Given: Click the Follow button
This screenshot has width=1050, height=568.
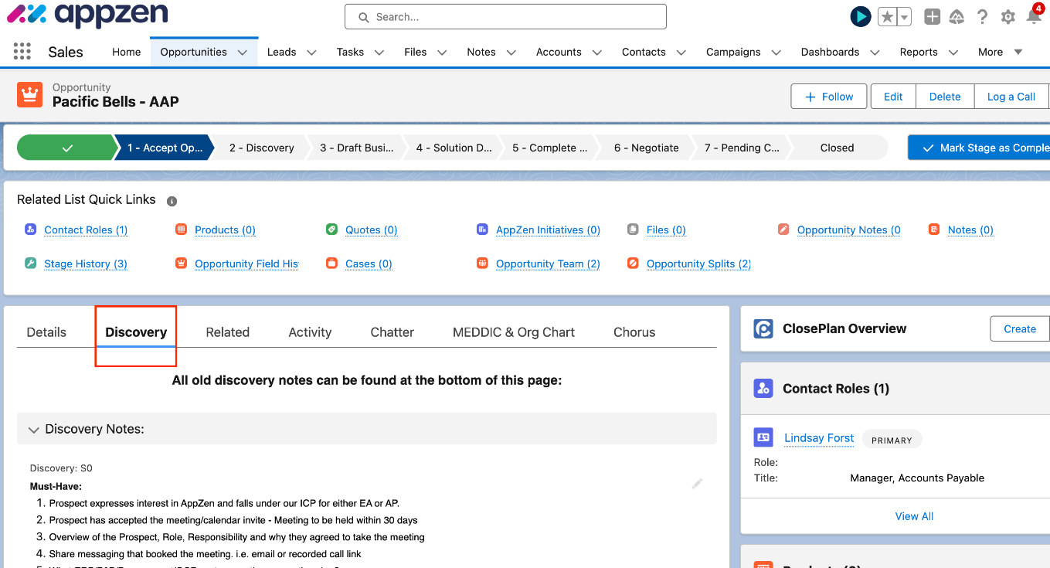Looking at the screenshot, I should (828, 97).
